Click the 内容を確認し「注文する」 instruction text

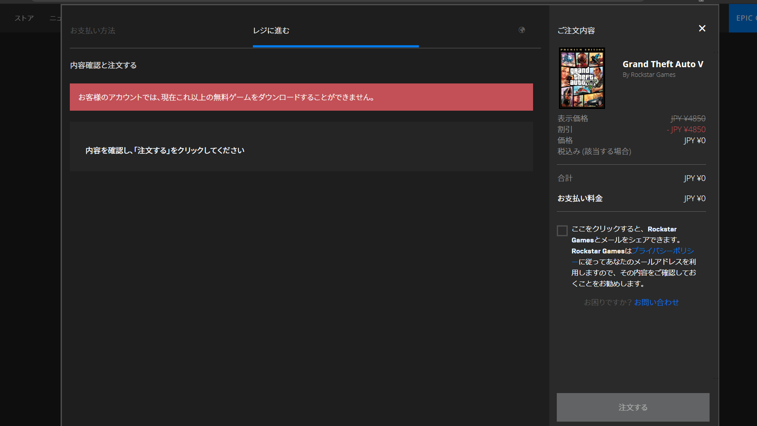(165, 150)
